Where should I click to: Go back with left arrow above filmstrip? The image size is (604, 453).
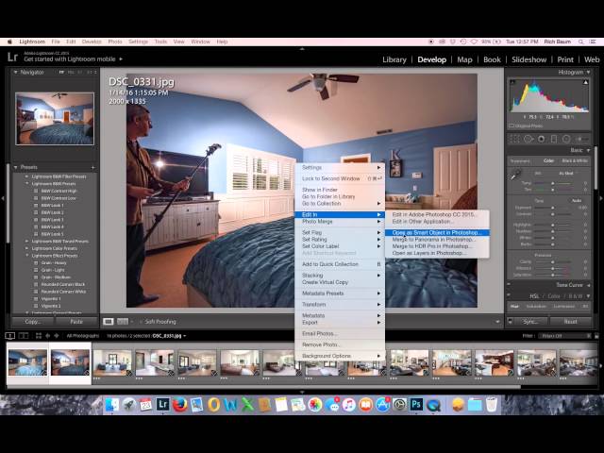point(48,336)
